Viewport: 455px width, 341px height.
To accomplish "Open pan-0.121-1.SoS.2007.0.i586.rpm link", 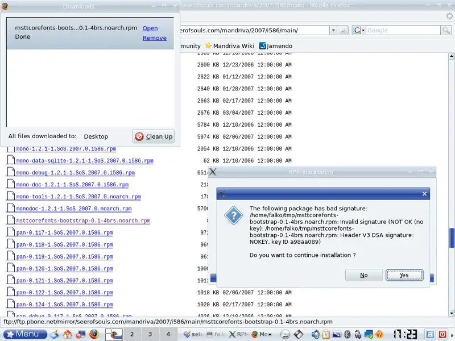I will [x=64, y=281].
